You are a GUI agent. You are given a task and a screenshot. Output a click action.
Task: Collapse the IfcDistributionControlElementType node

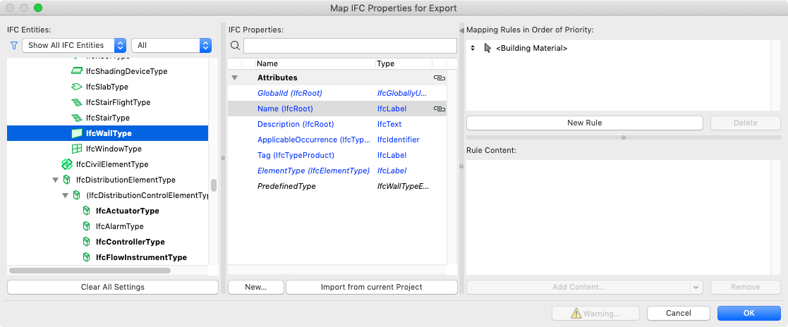pyautogui.click(x=66, y=196)
